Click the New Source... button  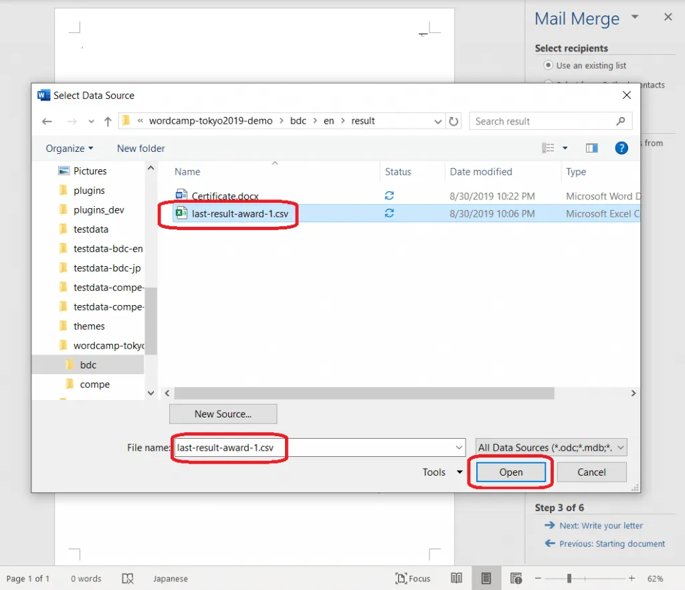223,414
